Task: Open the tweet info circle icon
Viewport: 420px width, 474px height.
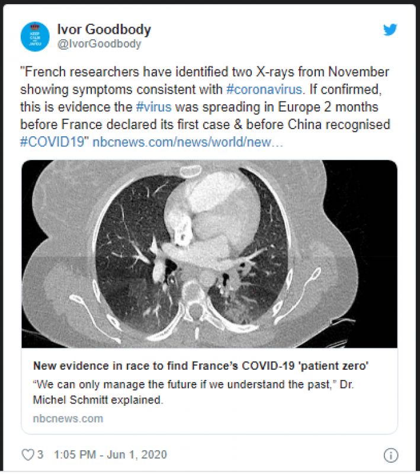Action: tap(390, 455)
